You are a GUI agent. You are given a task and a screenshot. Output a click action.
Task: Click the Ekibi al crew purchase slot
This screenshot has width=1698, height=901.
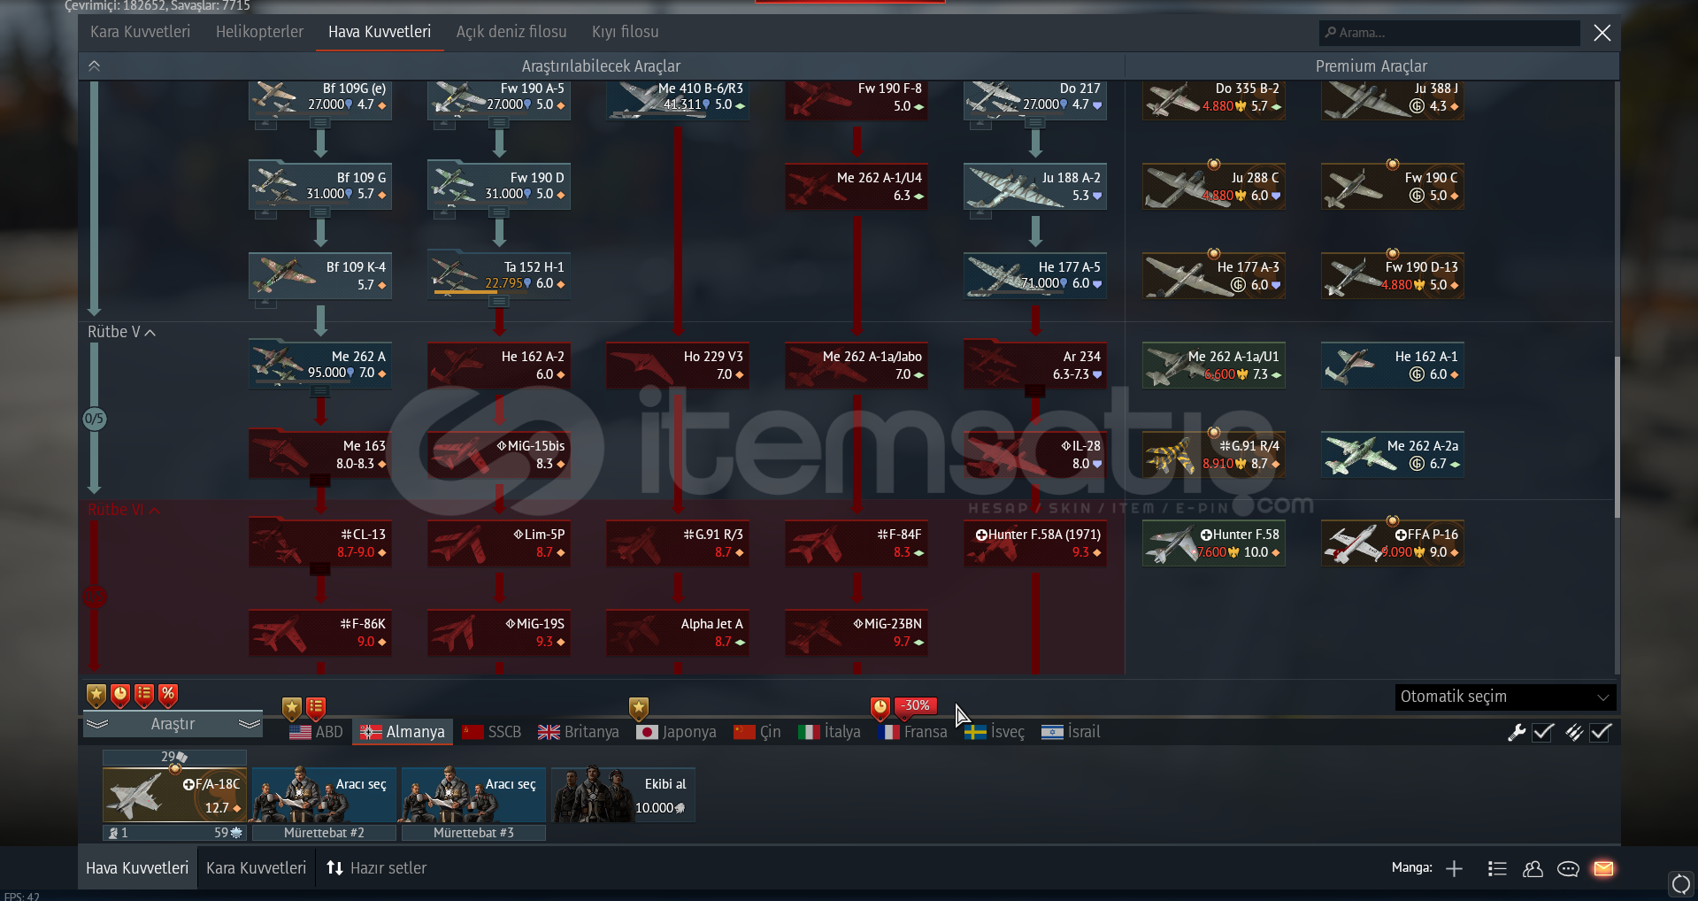tap(623, 796)
